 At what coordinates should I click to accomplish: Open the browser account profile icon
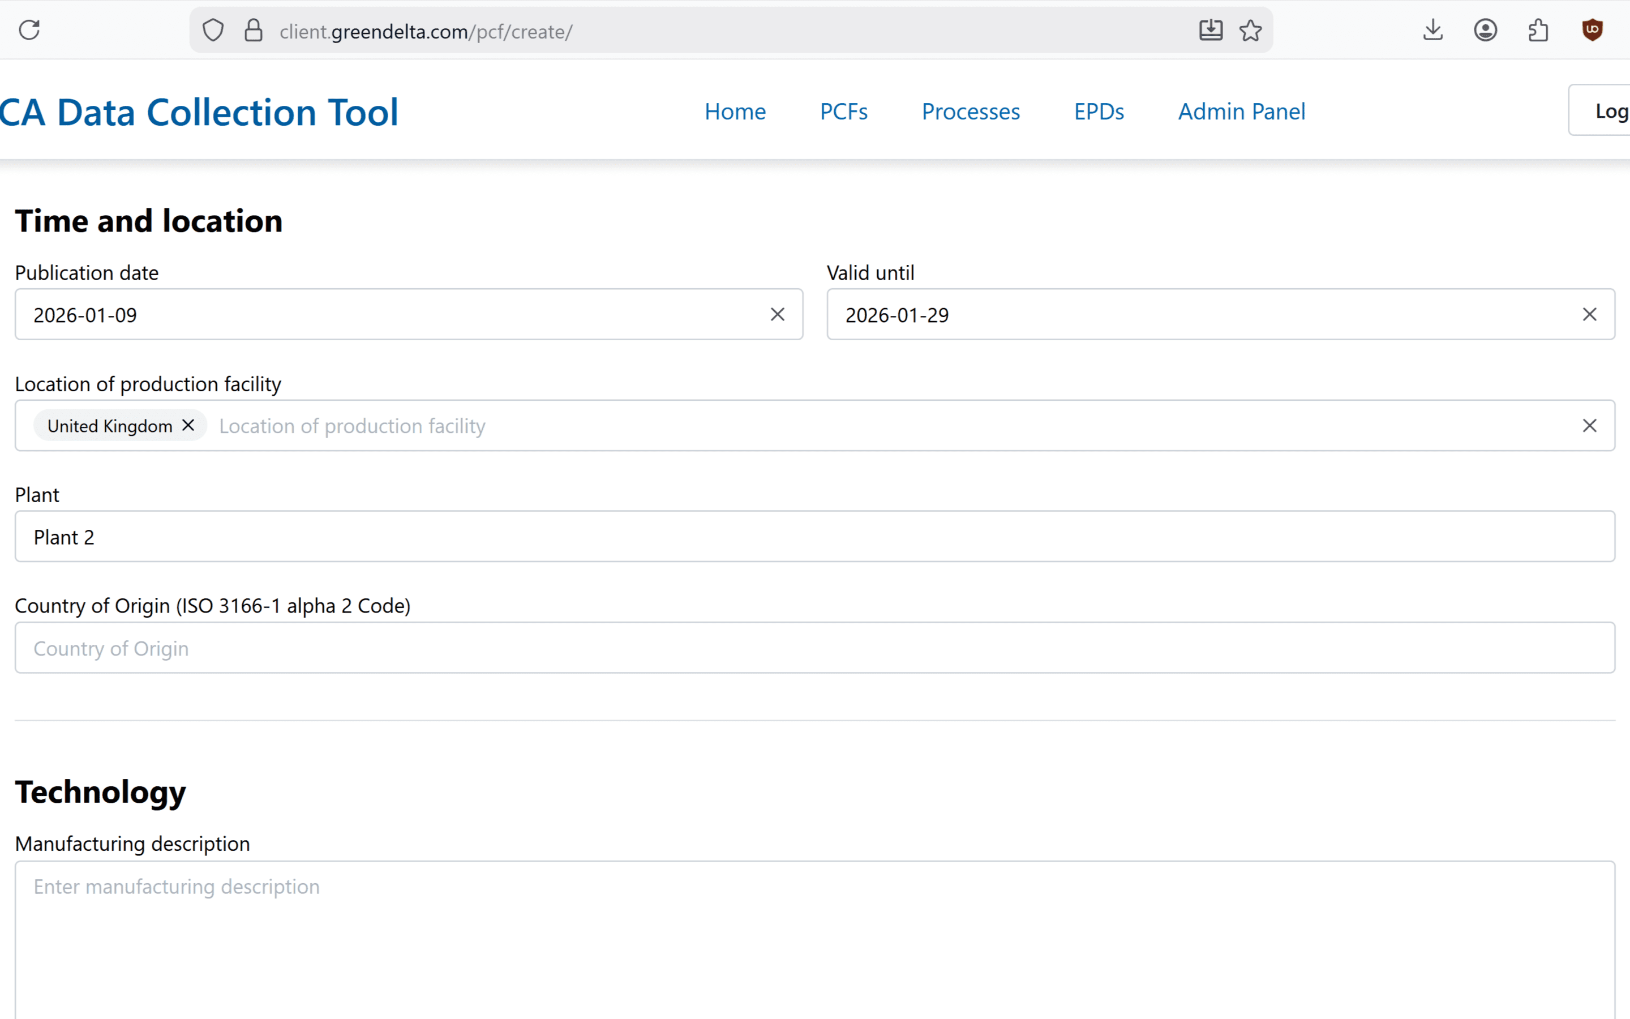pos(1485,31)
